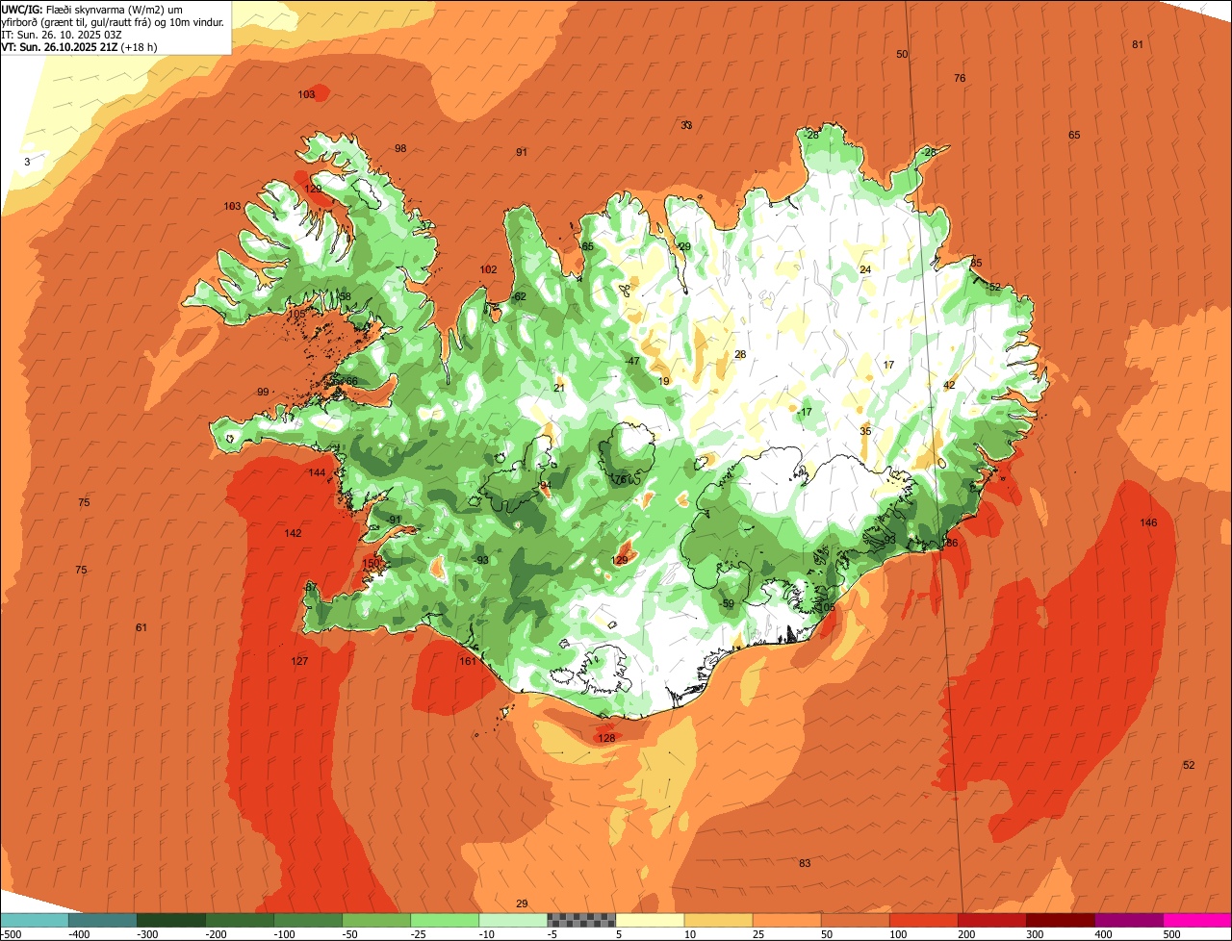The height and width of the screenshot is (941, 1232).
Task: Click the map value '21'
Action: click(558, 388)
